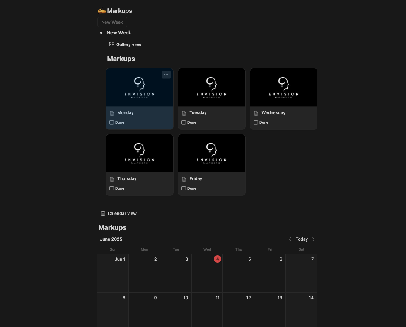The image size is (406, 327).
Task: Check the Done box on Friday card
Action: [x=184, y=188]
